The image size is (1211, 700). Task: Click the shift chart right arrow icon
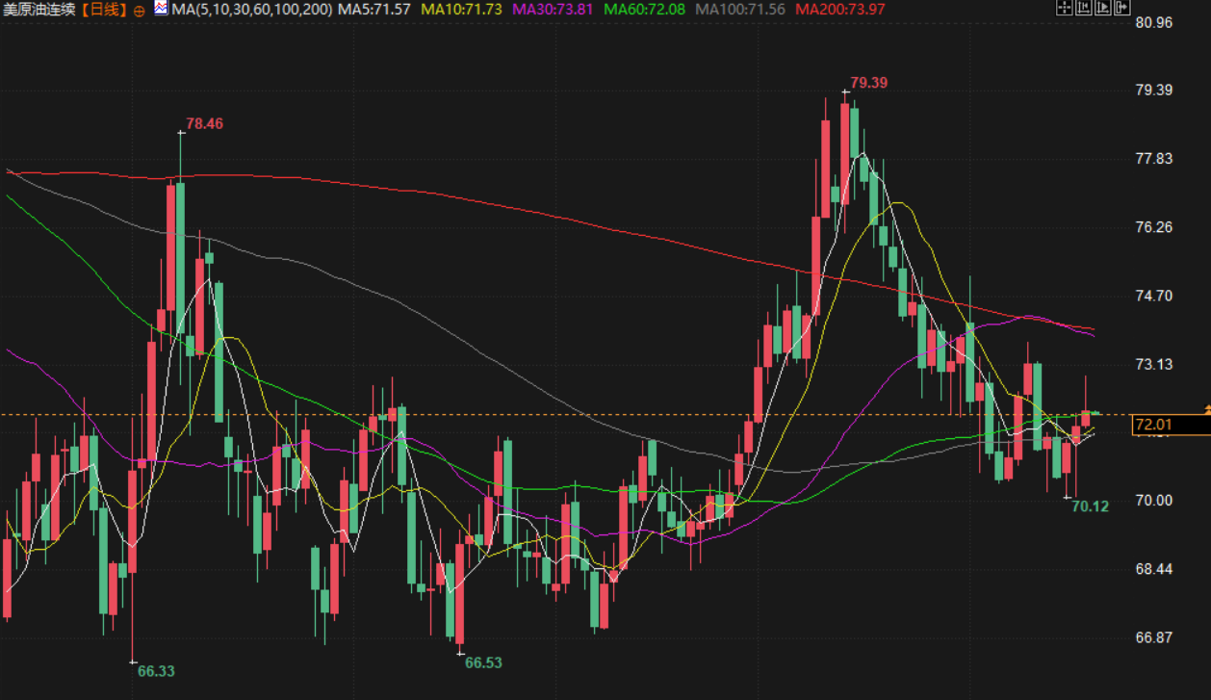1122,7
